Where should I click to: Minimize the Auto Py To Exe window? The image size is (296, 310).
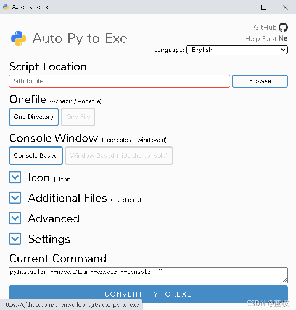tap(243, 7)
